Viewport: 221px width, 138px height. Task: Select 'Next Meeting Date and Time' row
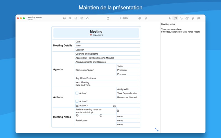pos(107,84)
